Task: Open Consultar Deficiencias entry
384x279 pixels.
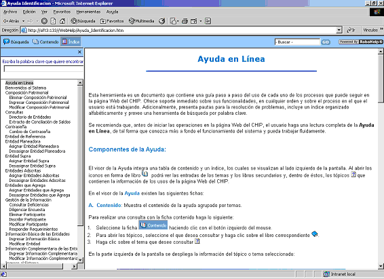Action: pos(29,205)
